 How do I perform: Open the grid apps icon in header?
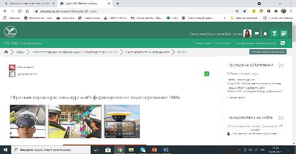tap(284, 33)
